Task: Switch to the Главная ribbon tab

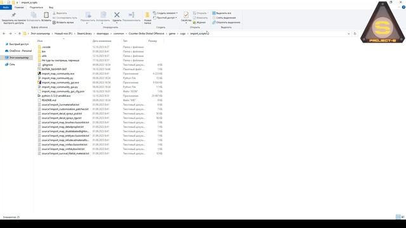Action: [19, 8]
